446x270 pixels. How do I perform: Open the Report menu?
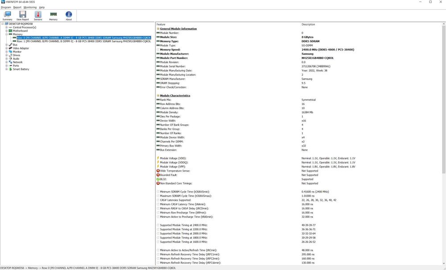pyautogui.click(x=17, y=8)
